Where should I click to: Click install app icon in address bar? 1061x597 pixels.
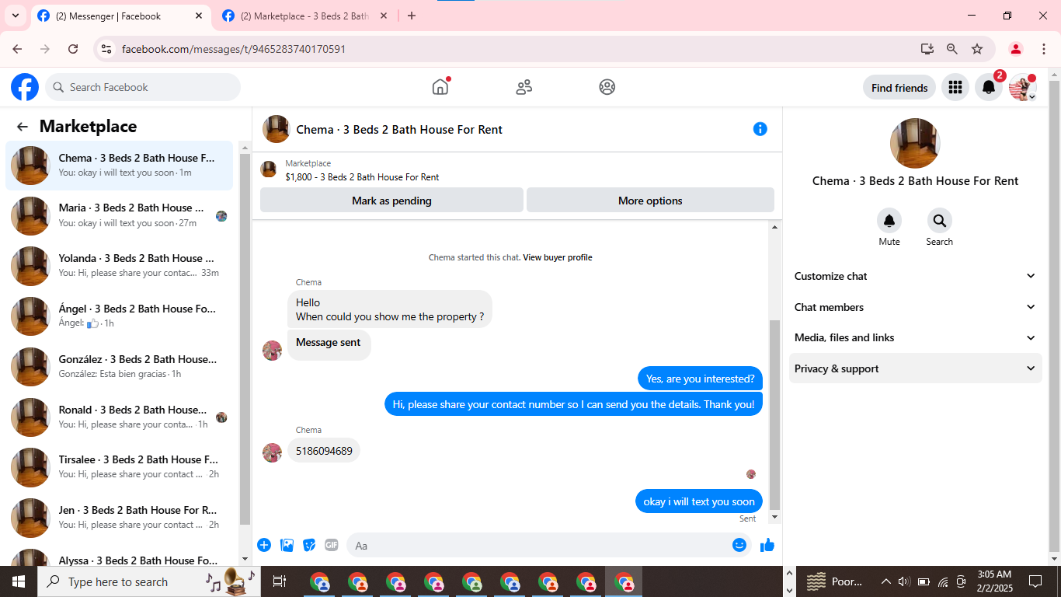pos(927,49)
